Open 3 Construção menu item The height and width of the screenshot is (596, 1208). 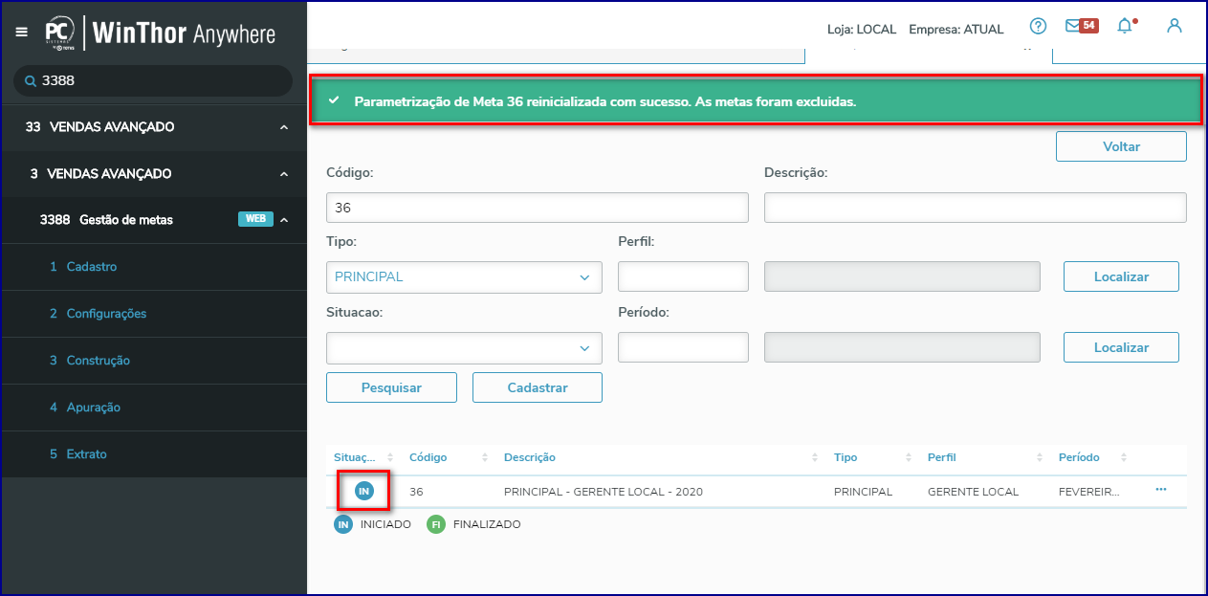[153, 361]
